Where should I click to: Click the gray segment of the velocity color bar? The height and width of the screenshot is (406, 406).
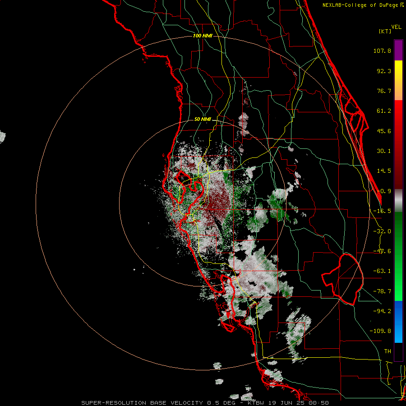398,200
